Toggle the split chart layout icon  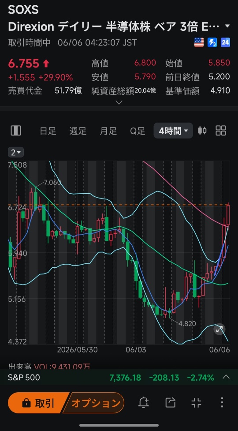pos(16,131)
